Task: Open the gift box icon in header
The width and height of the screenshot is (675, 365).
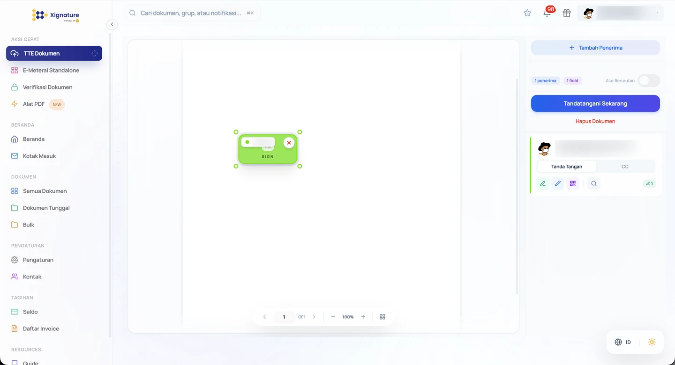Action: pyautogui.click(x=567, y=13)
